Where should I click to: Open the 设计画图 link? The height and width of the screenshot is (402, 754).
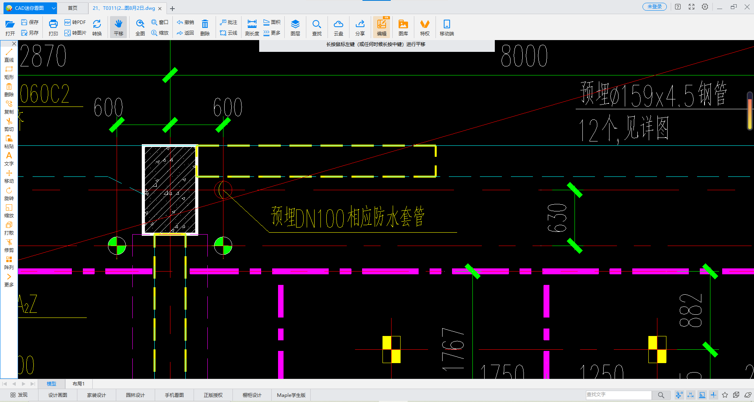point(58,395)
